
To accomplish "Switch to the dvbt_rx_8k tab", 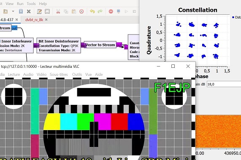I will [x=34, y=20].
